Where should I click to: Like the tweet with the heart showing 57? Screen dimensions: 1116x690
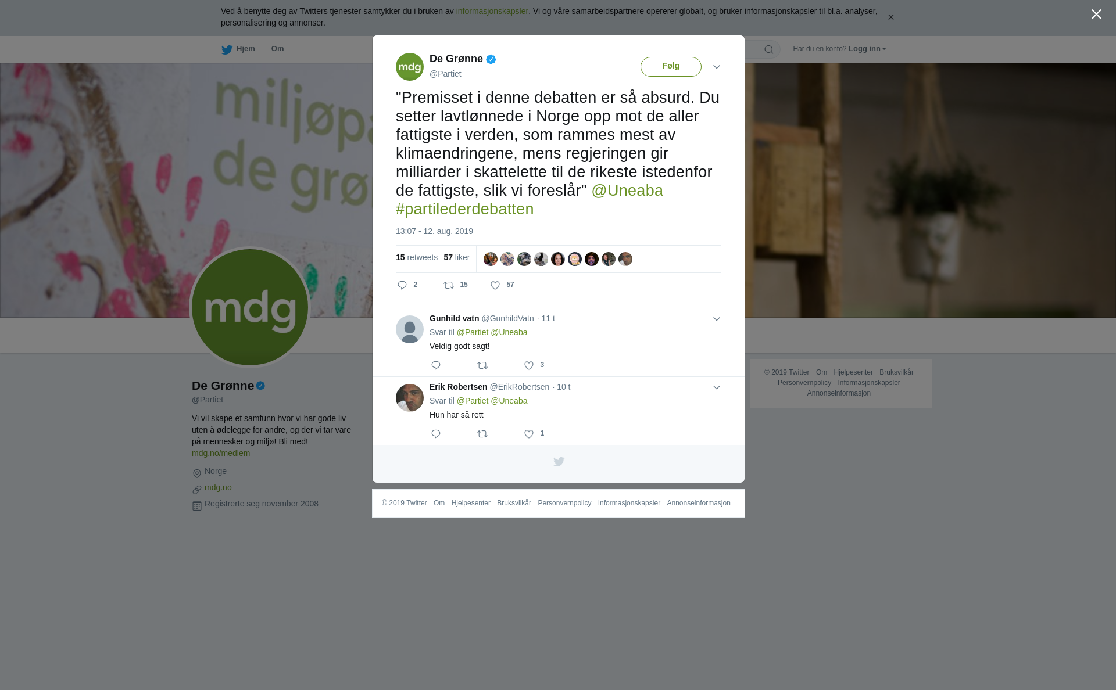[495, 285]
